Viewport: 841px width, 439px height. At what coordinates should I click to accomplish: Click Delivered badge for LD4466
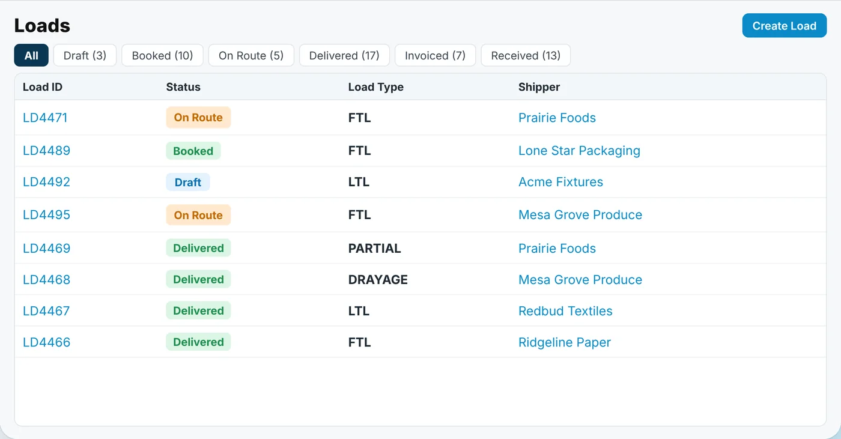pos(198,342)
